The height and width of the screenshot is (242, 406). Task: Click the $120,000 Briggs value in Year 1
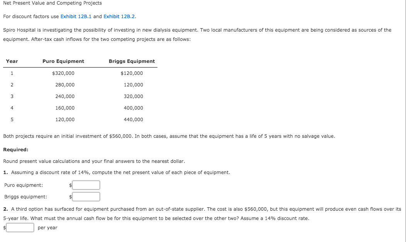coord(132,73)
